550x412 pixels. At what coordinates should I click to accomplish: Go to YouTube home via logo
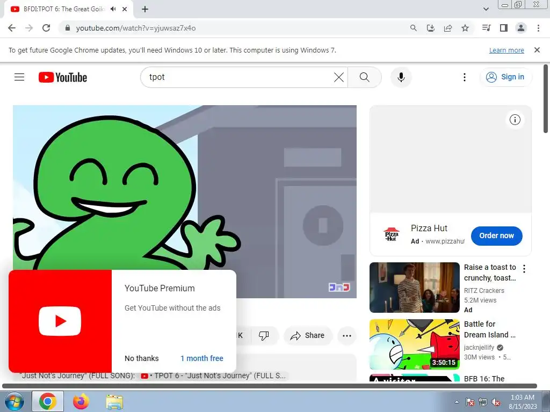coord(63,77)
